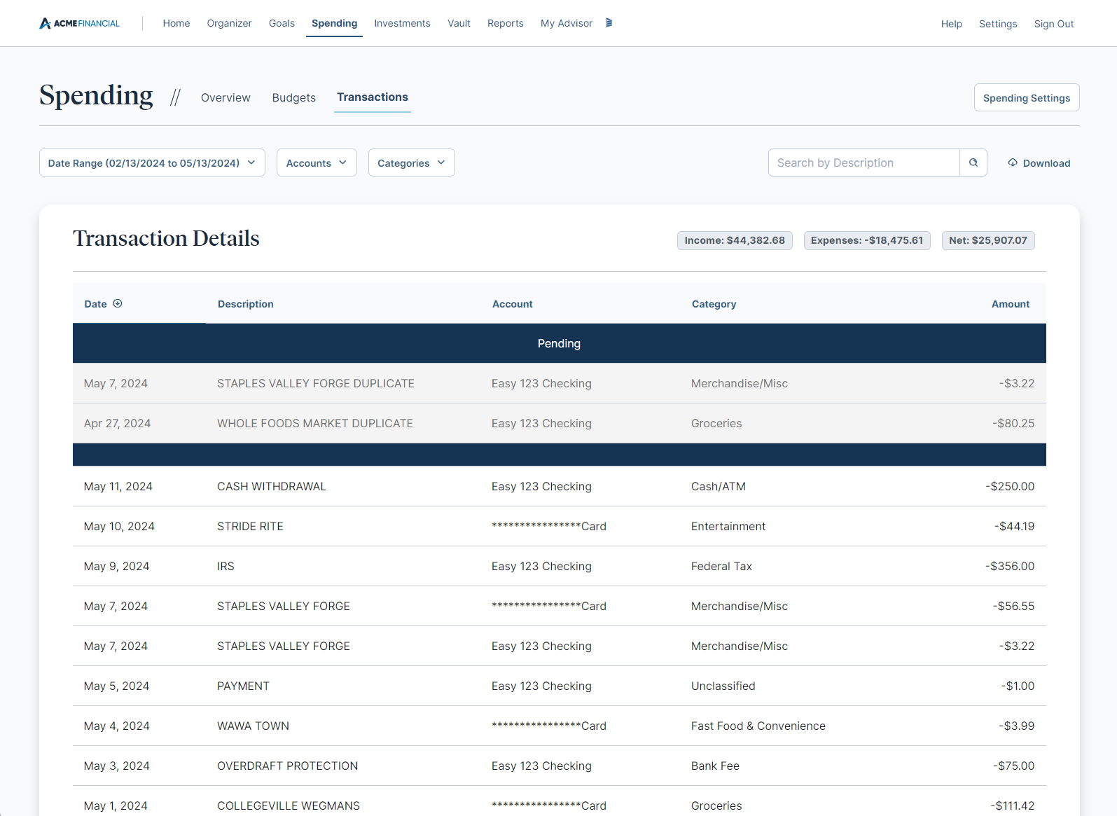Open the Investments nav item
This screenshot has width=1117, height=816.
tap(402, 23)
